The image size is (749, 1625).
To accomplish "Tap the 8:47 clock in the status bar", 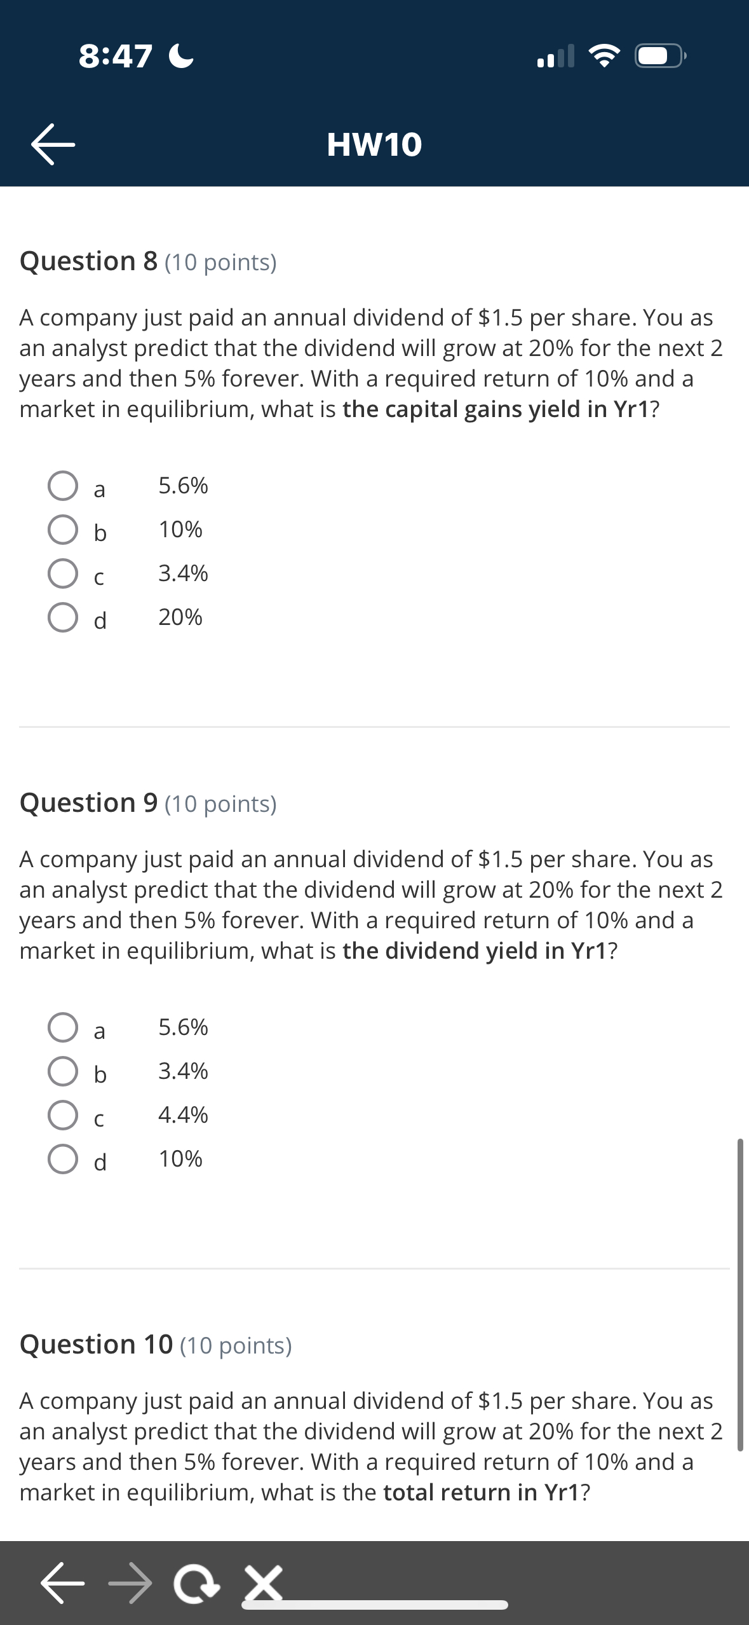I will [x=114, y=57].
